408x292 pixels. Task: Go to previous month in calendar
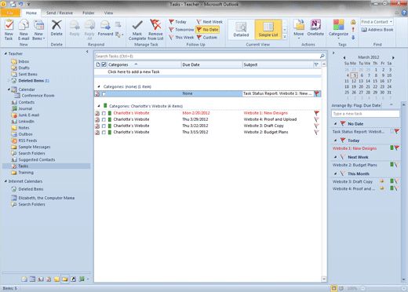pyautogui.click(x=344, y=57)
